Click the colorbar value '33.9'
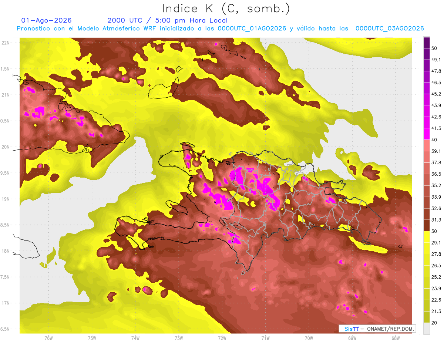The image size is (444, 343). pyautogui.click(x=436, y=197)
